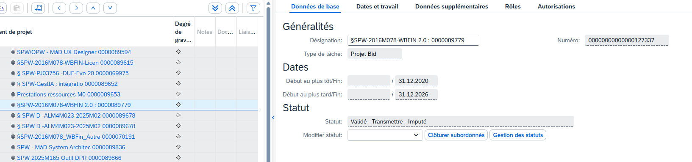Open the Autorisations tab
The image size is (692, 162).
(x=556, y=6)
